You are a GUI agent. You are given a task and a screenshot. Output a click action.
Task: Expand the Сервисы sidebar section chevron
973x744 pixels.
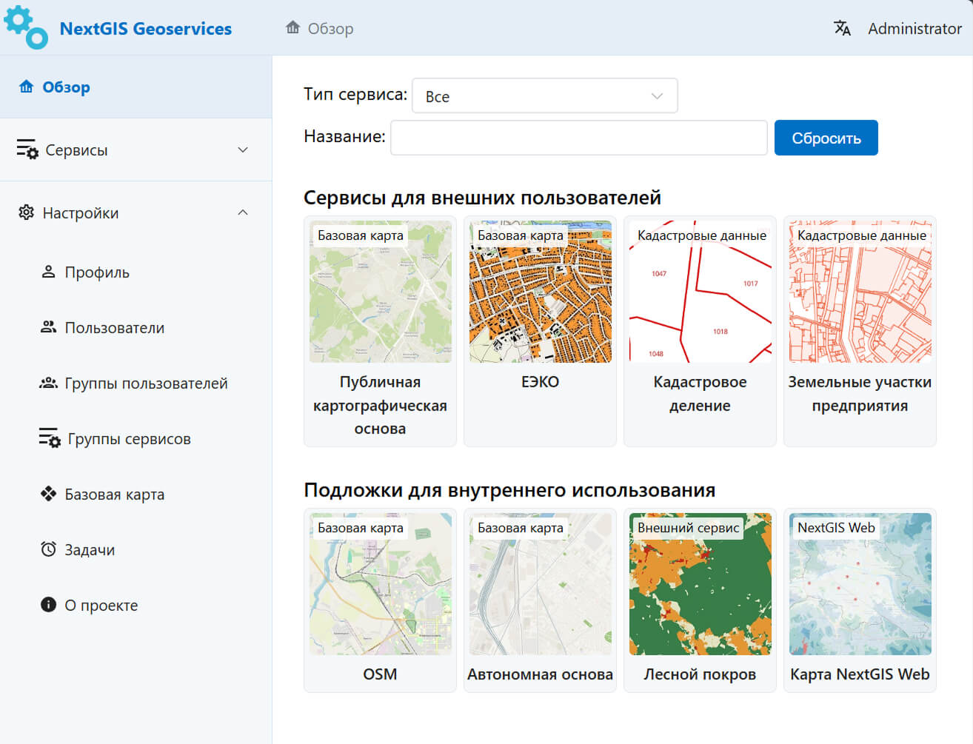tap(243, 150)
